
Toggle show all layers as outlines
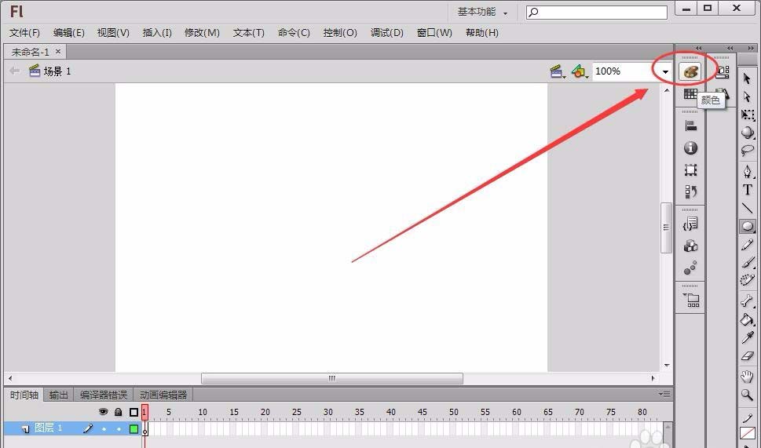click(x=134, y=412)
